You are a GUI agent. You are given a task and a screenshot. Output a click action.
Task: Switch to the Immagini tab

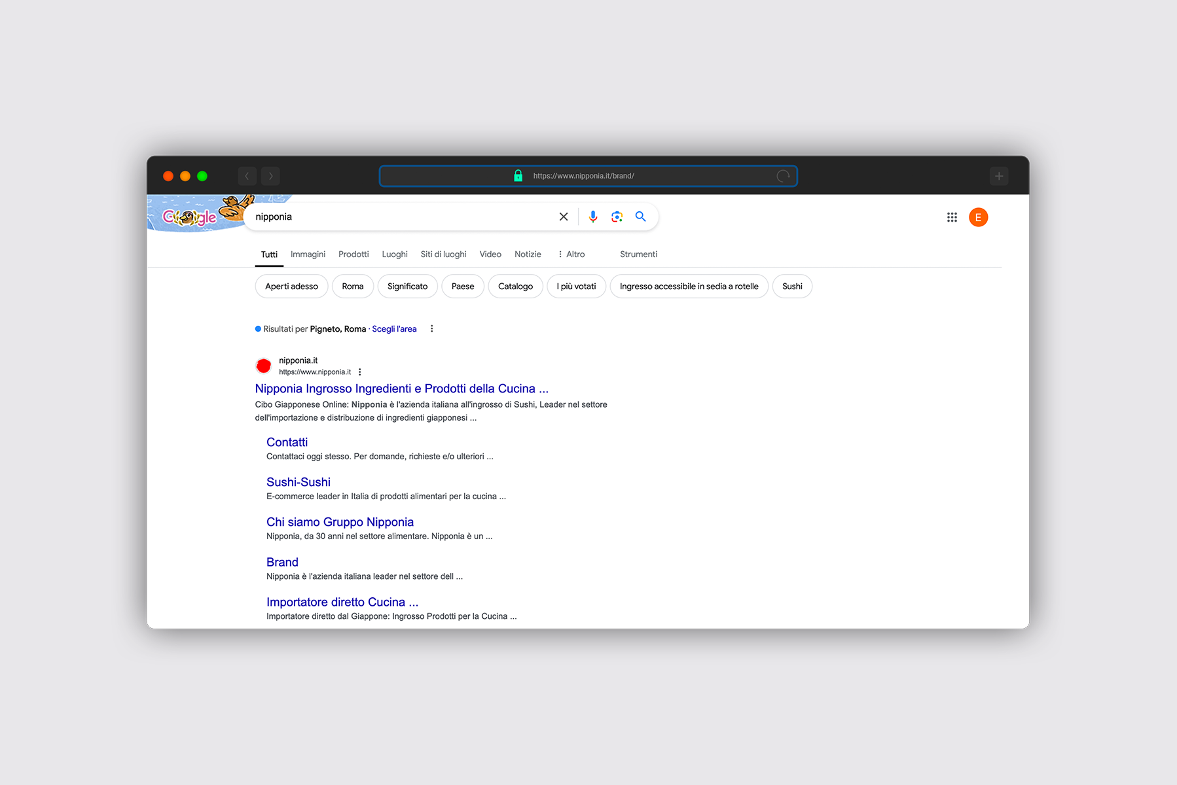308,254
